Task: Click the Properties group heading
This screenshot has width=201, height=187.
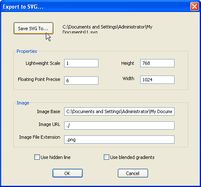Action: click(27, 51)
